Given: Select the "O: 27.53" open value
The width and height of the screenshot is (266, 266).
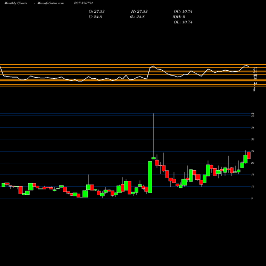Looking at the screenshot, I should (x=96, y=12).
